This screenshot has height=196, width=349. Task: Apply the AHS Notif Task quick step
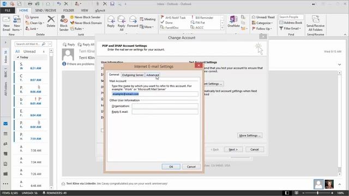173,17
